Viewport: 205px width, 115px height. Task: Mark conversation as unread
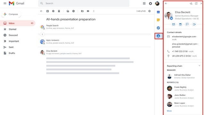(68, 11)
